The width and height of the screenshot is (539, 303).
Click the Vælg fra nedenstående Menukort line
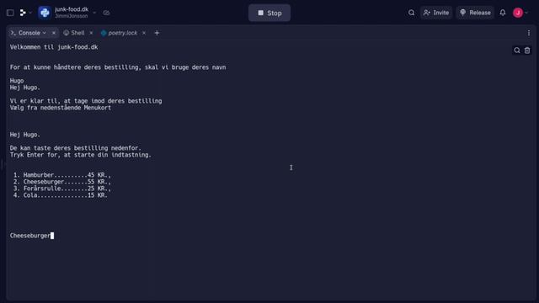[x=60, y=108]
